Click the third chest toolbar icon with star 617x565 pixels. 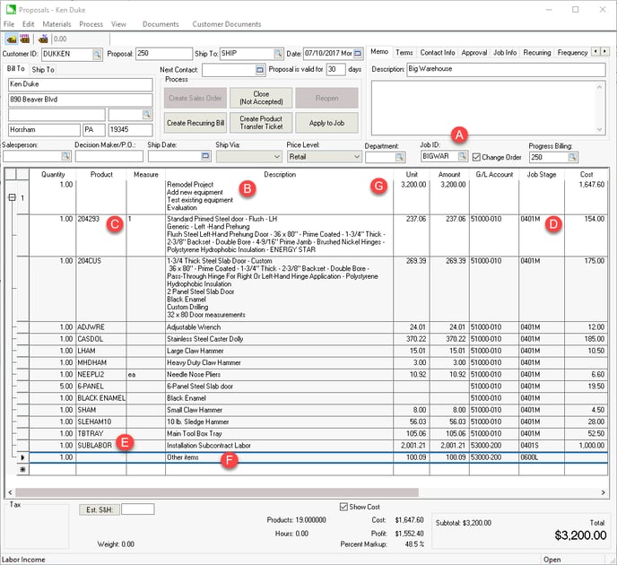point(43,39)
